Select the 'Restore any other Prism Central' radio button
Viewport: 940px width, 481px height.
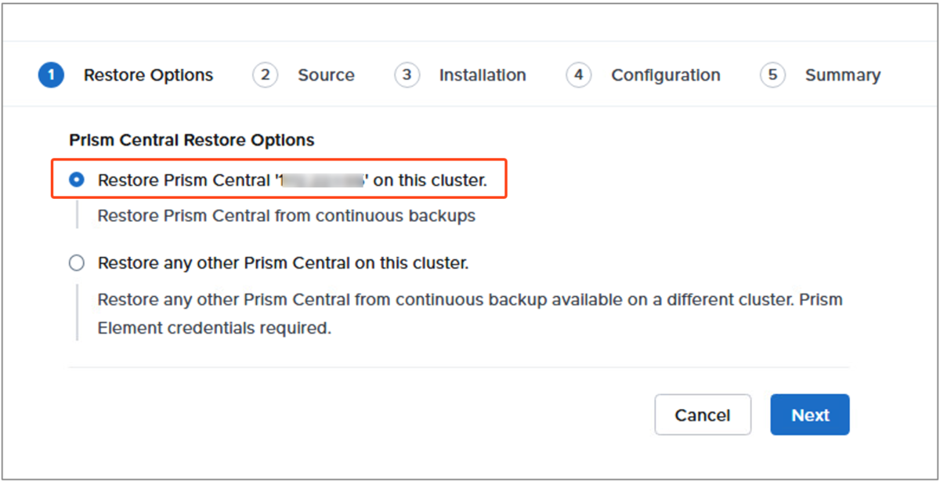point(76,263)
